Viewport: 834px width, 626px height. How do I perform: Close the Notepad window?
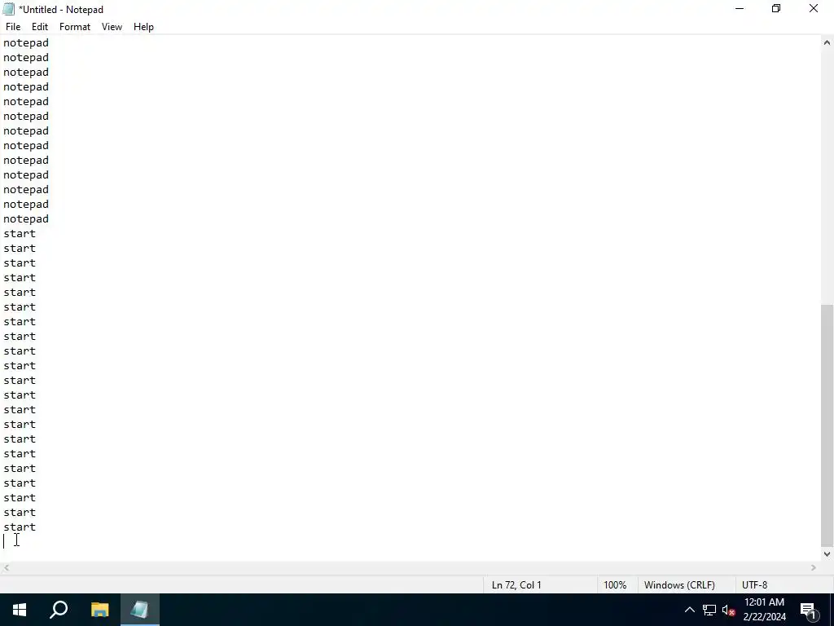pos(814,8)
